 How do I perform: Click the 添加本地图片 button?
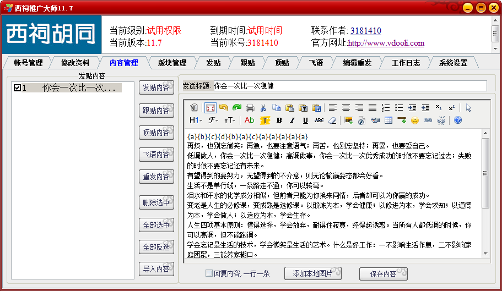(313, 273)
